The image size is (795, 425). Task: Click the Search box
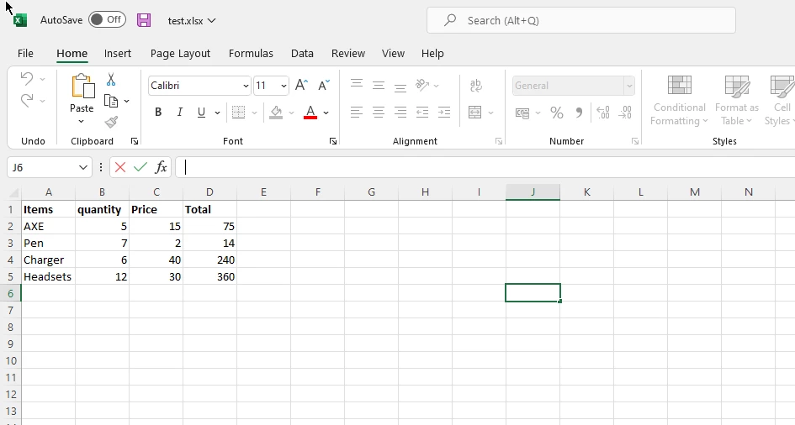pos(580,20)
